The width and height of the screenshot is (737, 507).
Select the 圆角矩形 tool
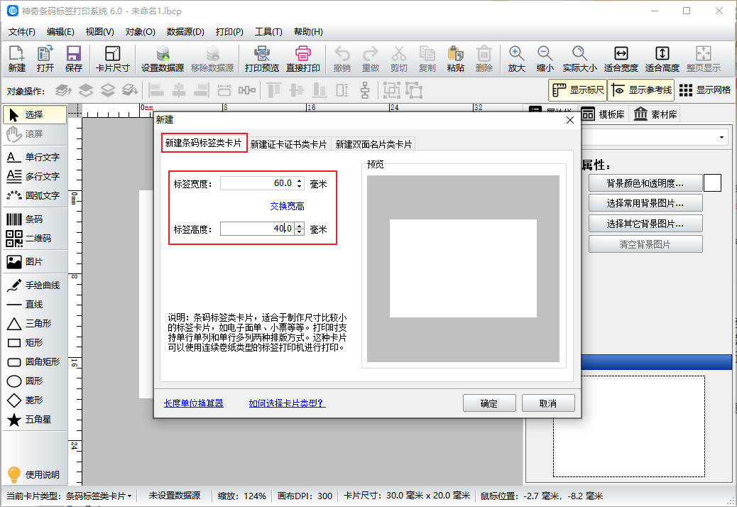tap(35, 362)
